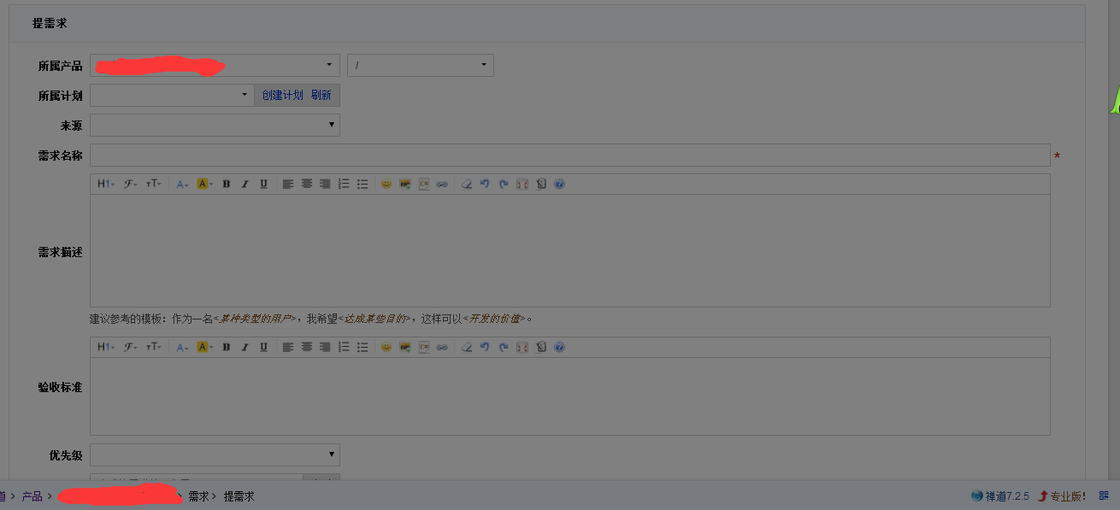Align text left in 验收标准 editor

[x=288, y=347]
